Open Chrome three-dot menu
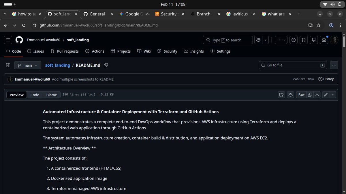 point(340,25)
